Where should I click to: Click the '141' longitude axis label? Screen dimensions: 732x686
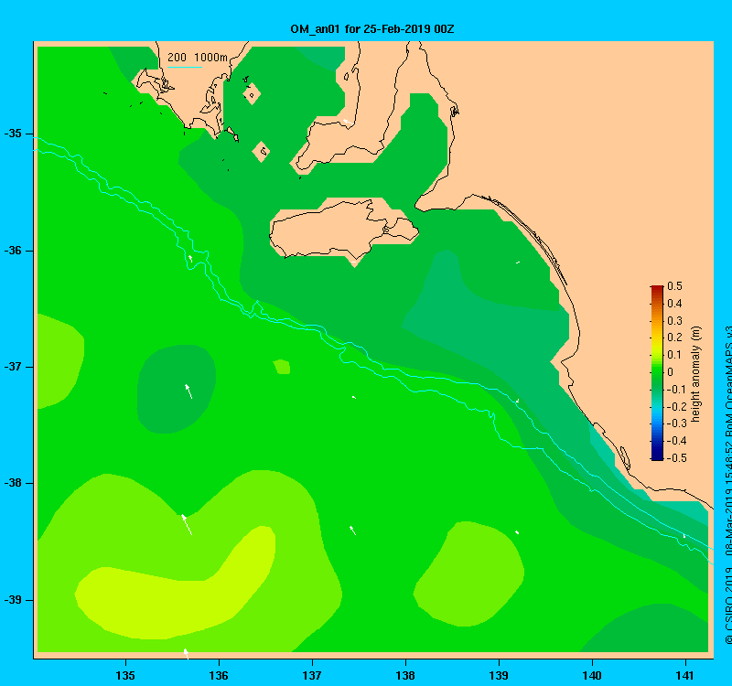tap(685, 675)
